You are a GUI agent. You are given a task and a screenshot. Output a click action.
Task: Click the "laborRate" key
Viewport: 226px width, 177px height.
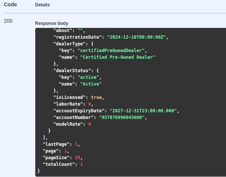(68, 104)
